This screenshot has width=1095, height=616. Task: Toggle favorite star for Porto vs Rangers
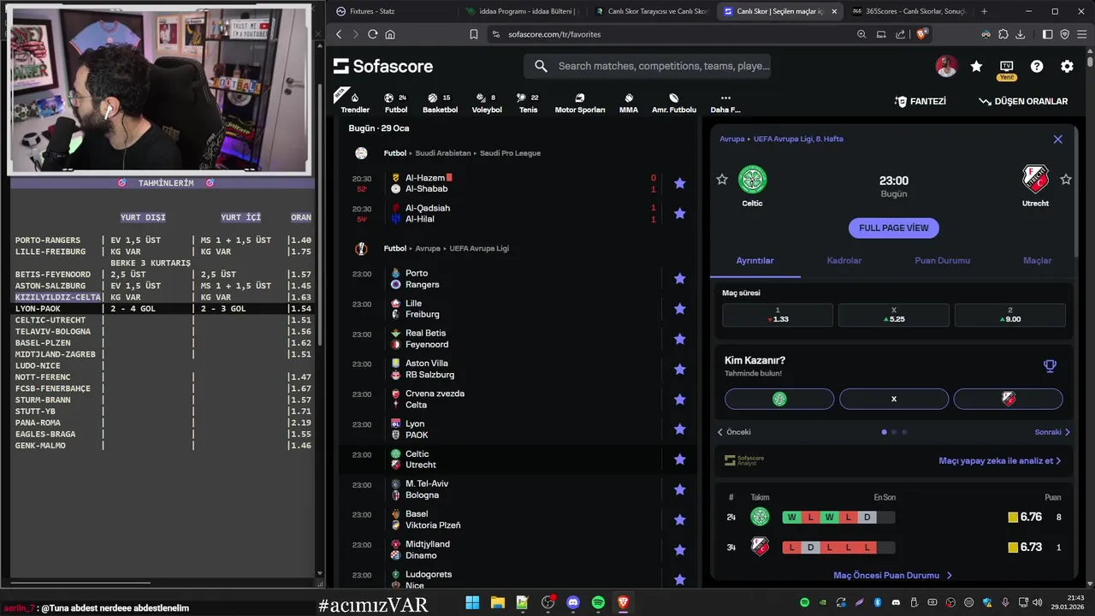(679, 278)
